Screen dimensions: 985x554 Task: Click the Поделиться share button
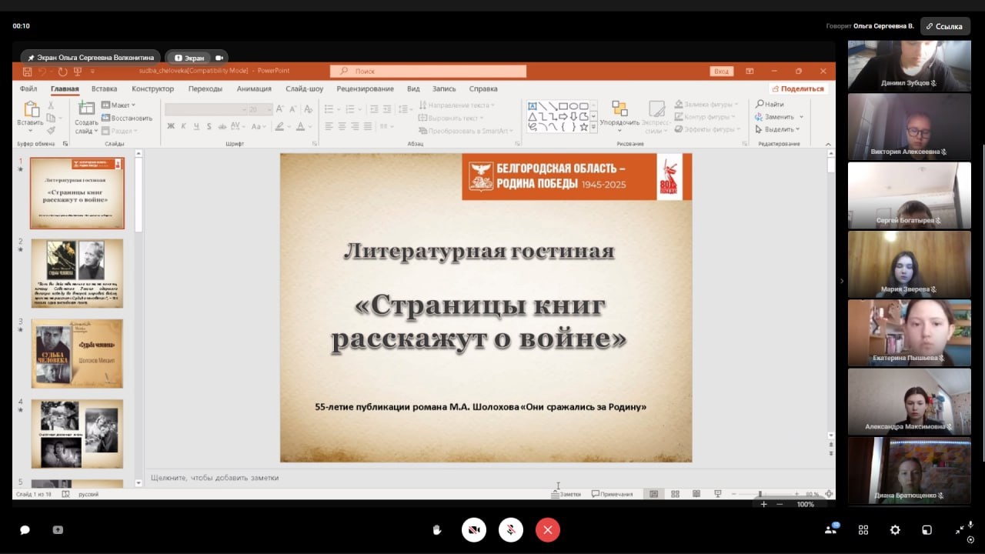(798, 88)
